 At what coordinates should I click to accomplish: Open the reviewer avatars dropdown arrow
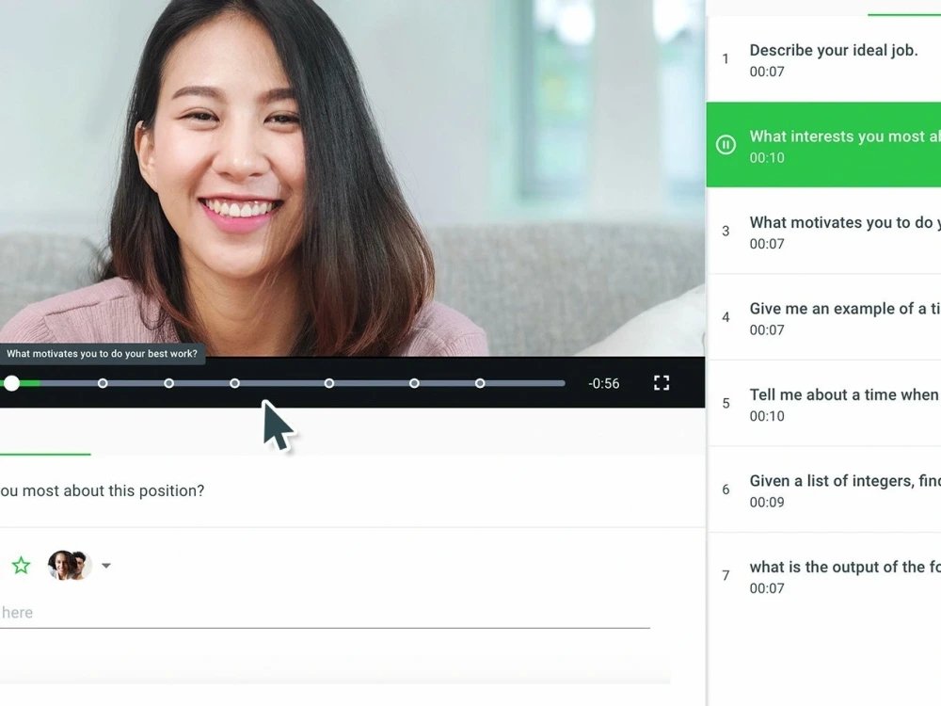coord(106,566)
